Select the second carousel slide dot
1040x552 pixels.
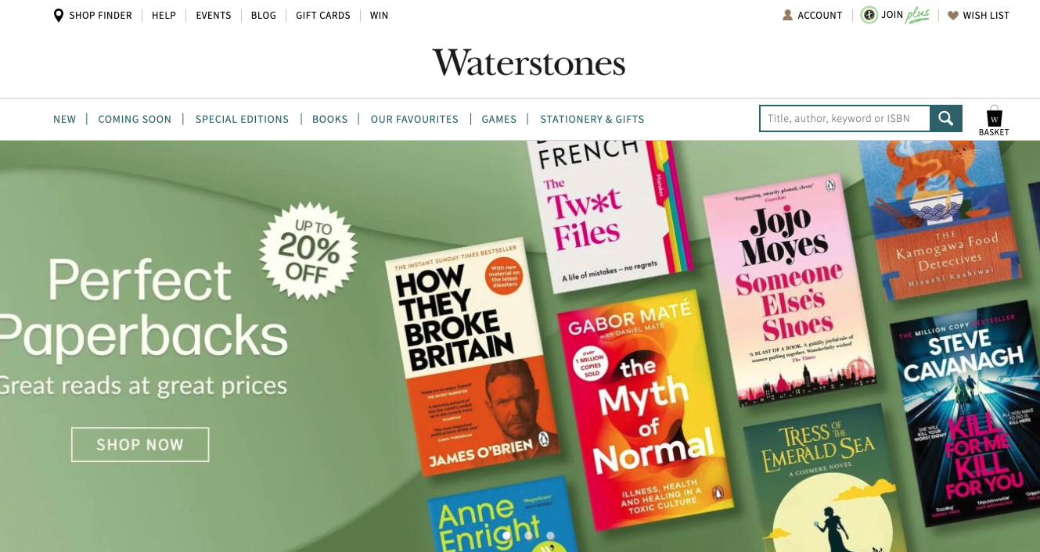point(528,536)
